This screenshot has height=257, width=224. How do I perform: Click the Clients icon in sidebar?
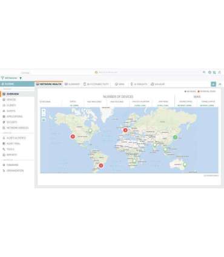tap(4, 105)
